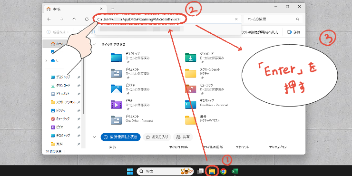
Task: Click the navigation pane scrollbar
Action: point(84,85)
